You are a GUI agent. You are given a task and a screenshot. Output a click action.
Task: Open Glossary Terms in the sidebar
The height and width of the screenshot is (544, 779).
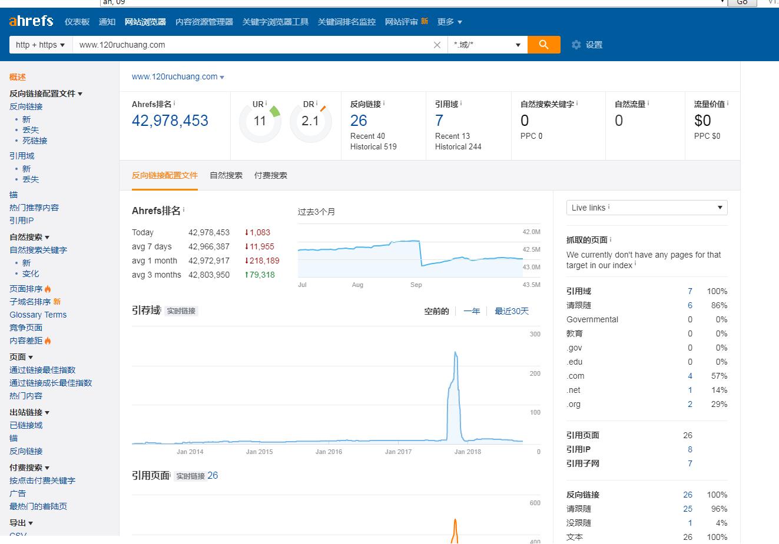38,315
